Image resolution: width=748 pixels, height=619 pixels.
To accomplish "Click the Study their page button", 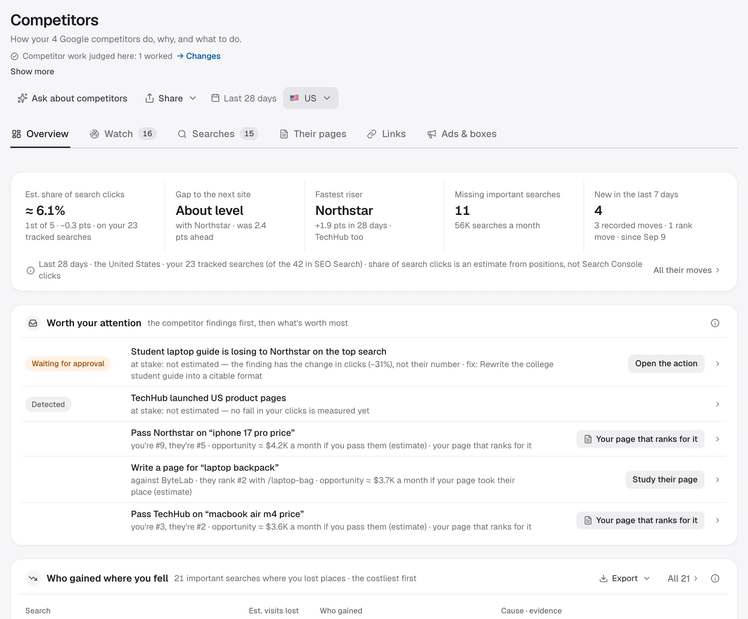I will (x=665, y=480).
